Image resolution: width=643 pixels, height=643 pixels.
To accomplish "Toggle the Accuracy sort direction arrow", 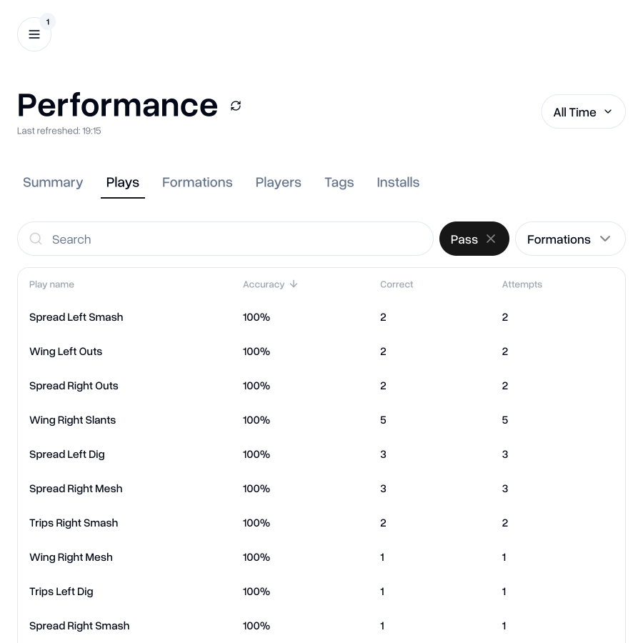I will (x=293, y=284).
